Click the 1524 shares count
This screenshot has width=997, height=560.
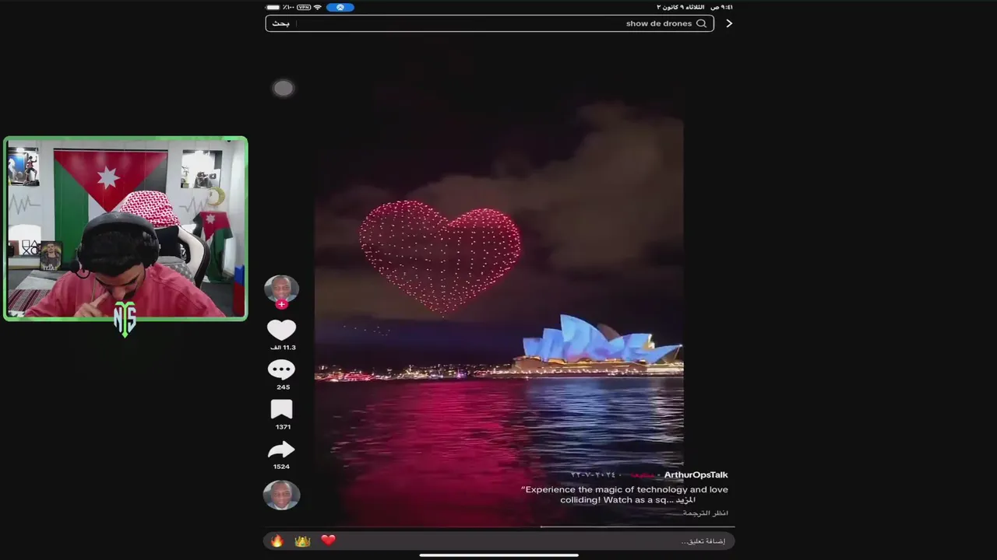coord(281,467)
